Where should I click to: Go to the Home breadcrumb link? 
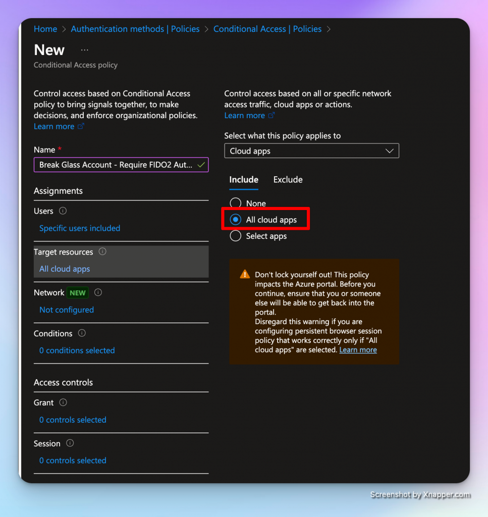pos(45,29)
